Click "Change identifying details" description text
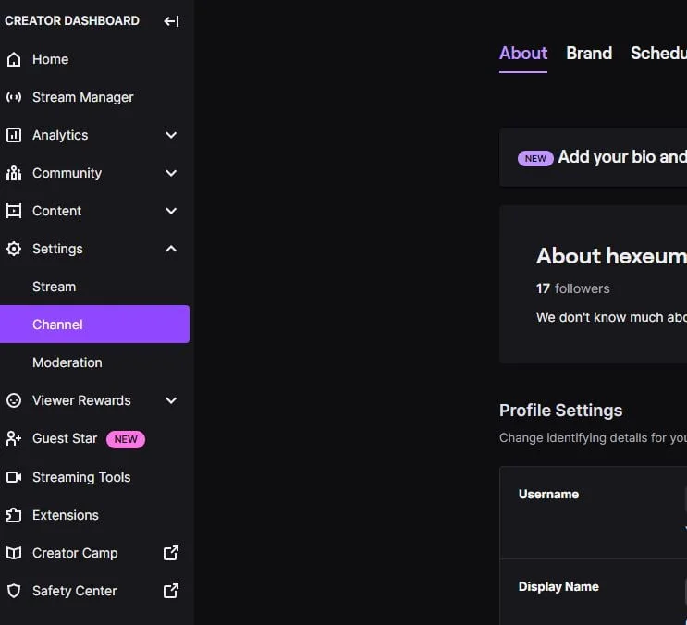 (593, 438)
